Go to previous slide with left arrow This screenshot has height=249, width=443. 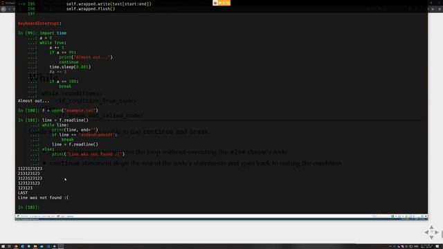(426, 232)
